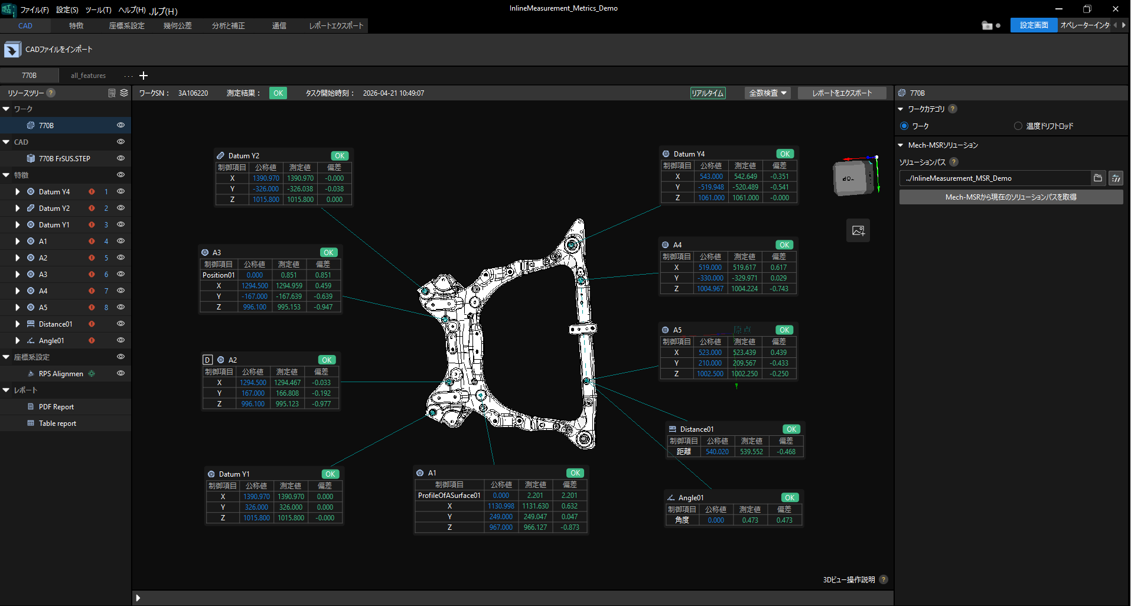The width and height of the screenshot is (1131, 606).
Task: Expand the Datum Y1 tree node
Action: 17,224
